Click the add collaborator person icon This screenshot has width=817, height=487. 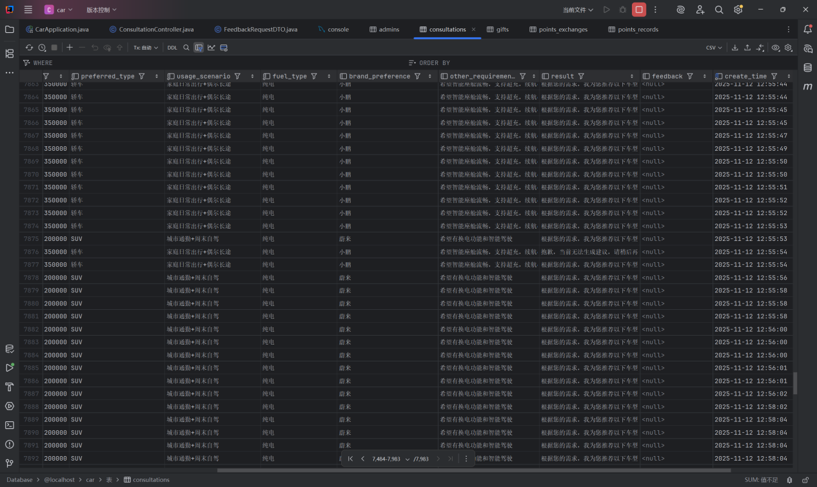(700, 10)
